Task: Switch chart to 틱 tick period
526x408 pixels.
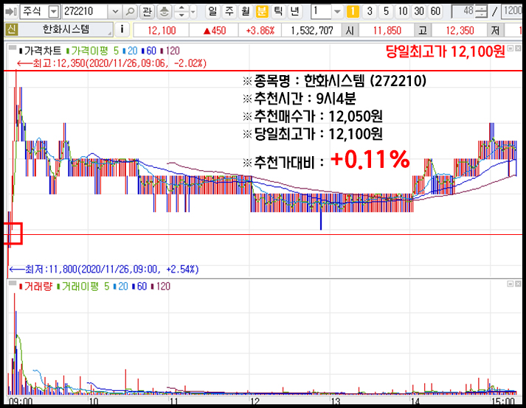Action: click(278, 12)
